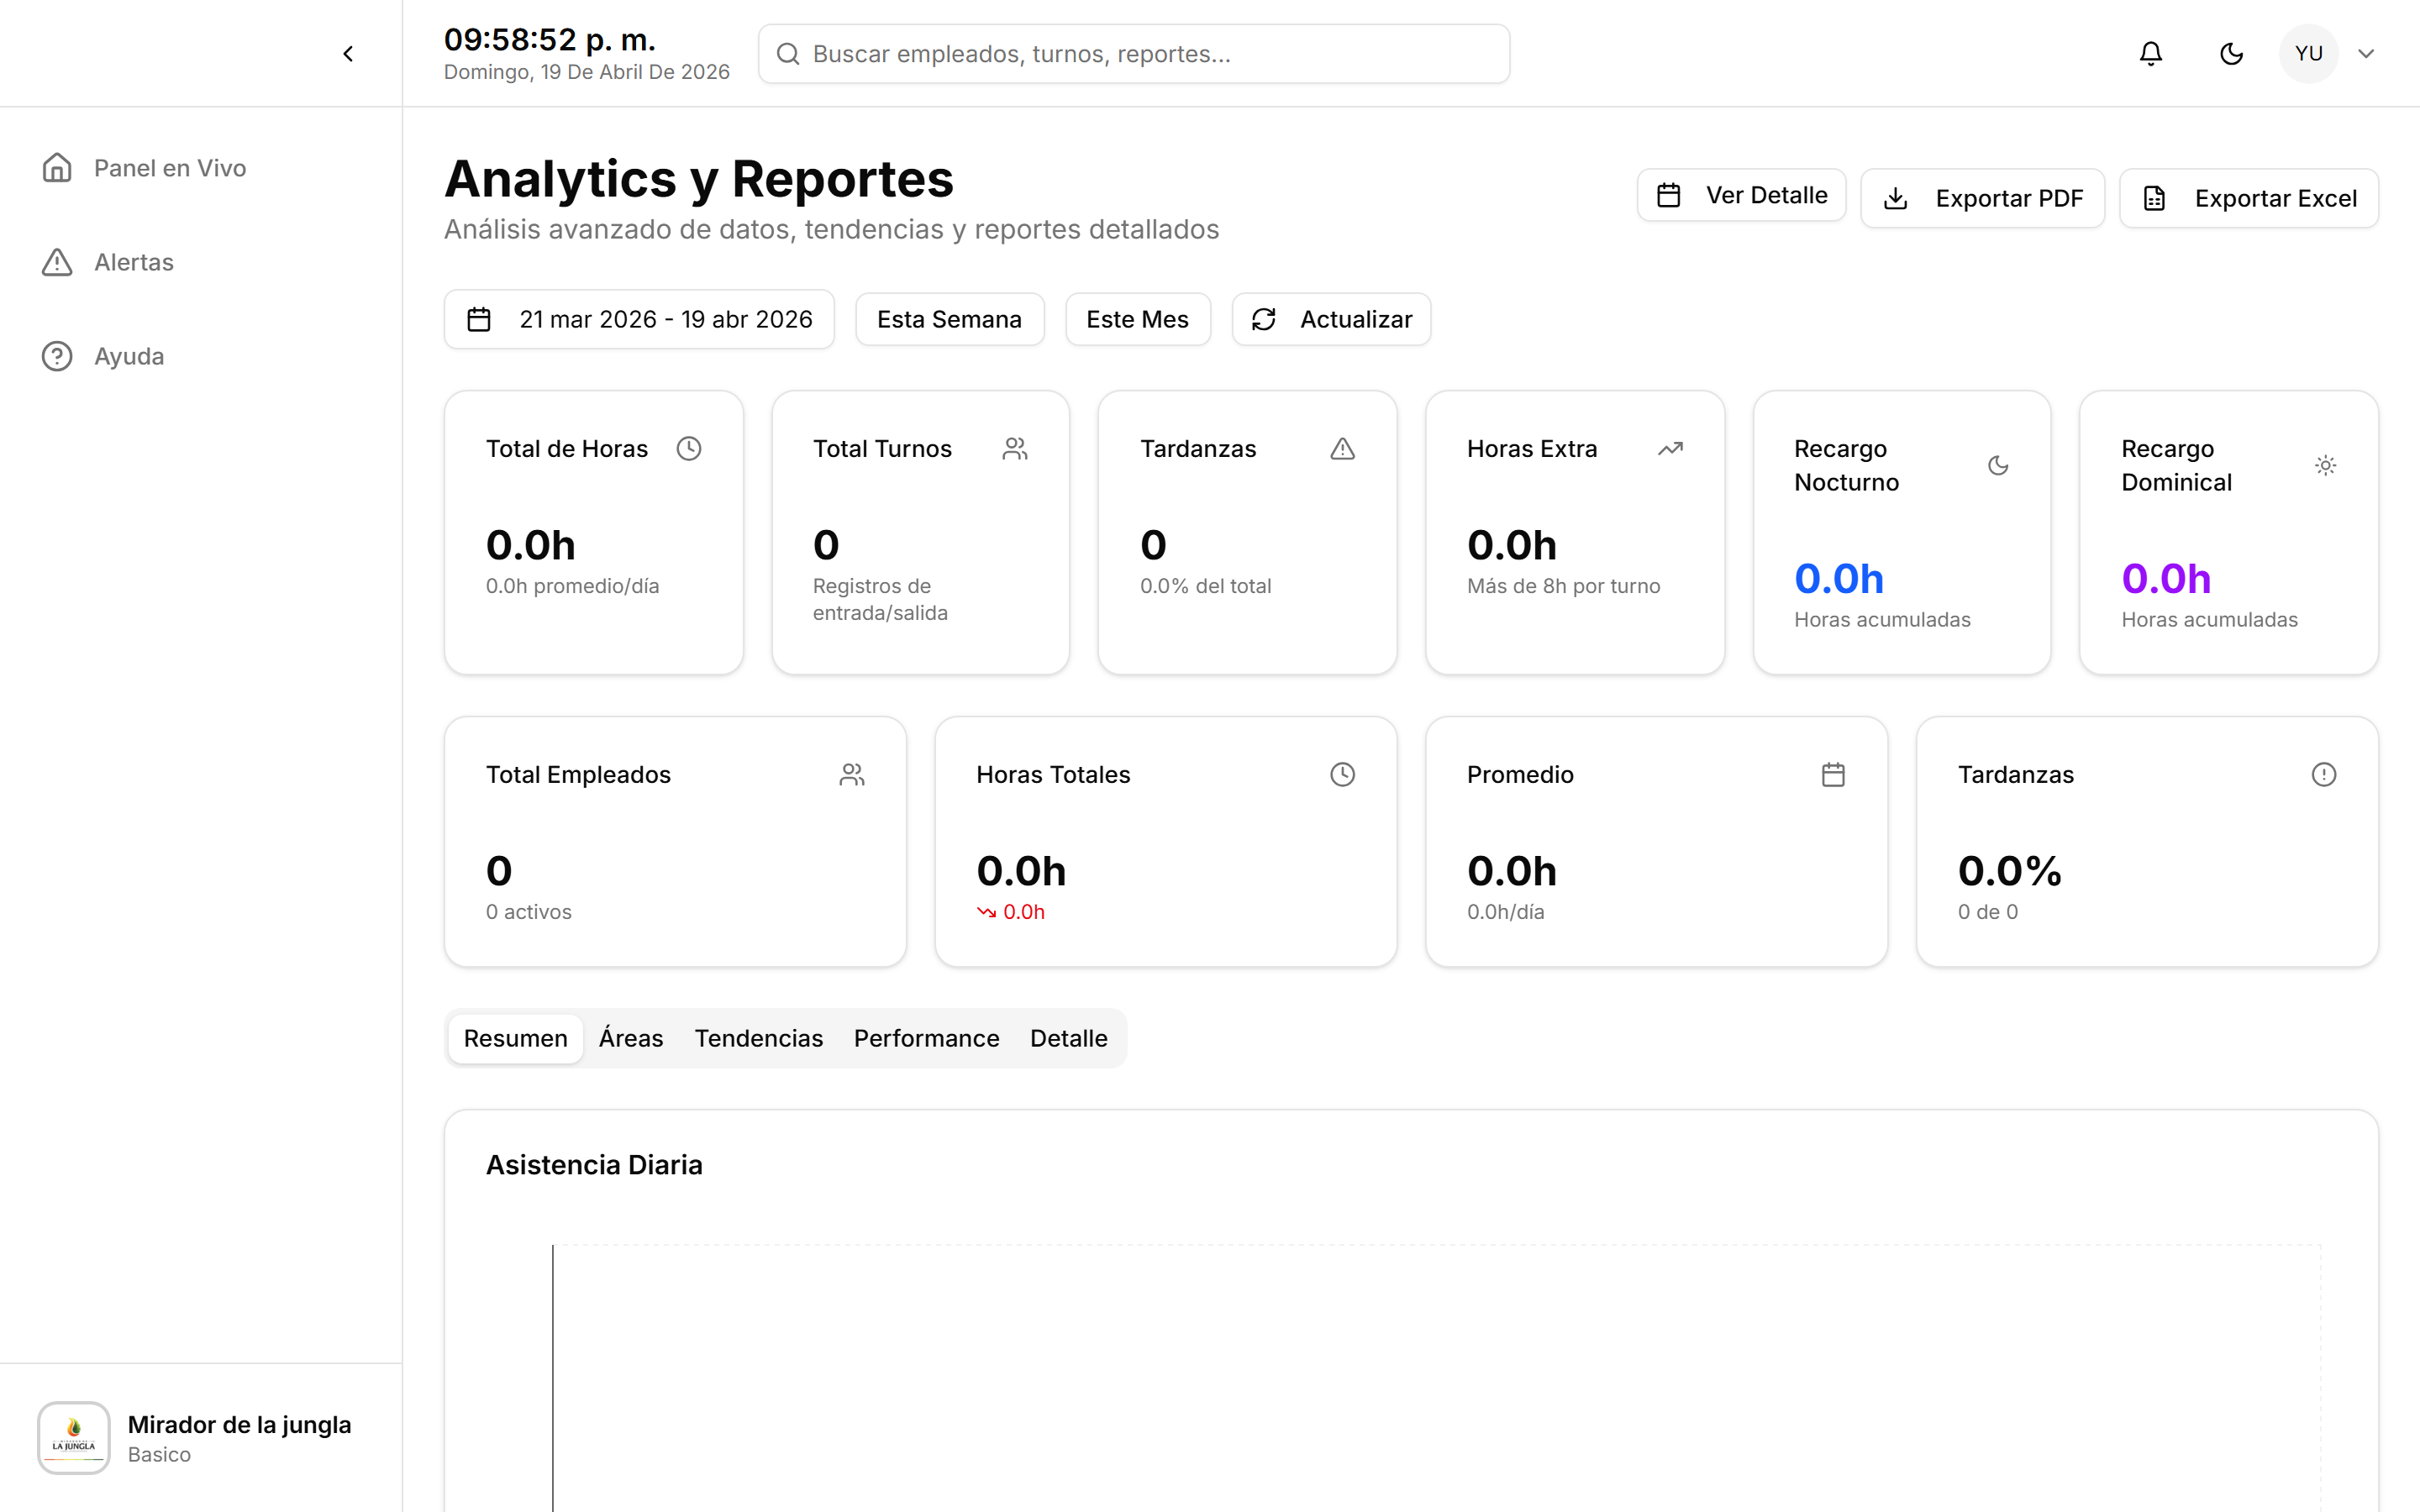Click the moon icon on Recargo Nocturno

(x=1998, y=465)
